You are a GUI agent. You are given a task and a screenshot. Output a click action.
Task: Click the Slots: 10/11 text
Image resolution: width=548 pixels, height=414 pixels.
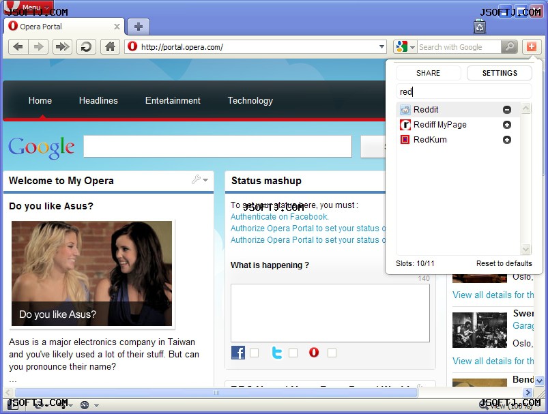415,263
